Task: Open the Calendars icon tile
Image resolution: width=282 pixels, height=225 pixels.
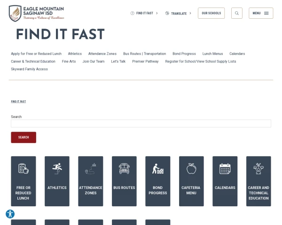Action: click(x=225, y=181)
